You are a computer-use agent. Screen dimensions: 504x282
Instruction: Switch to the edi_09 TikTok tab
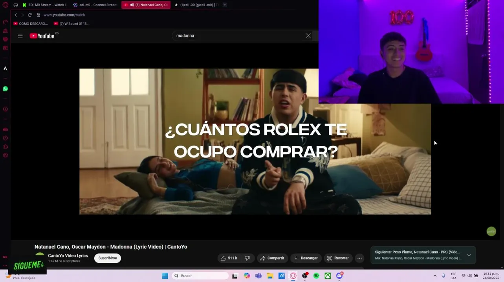[x=196, y=5]
